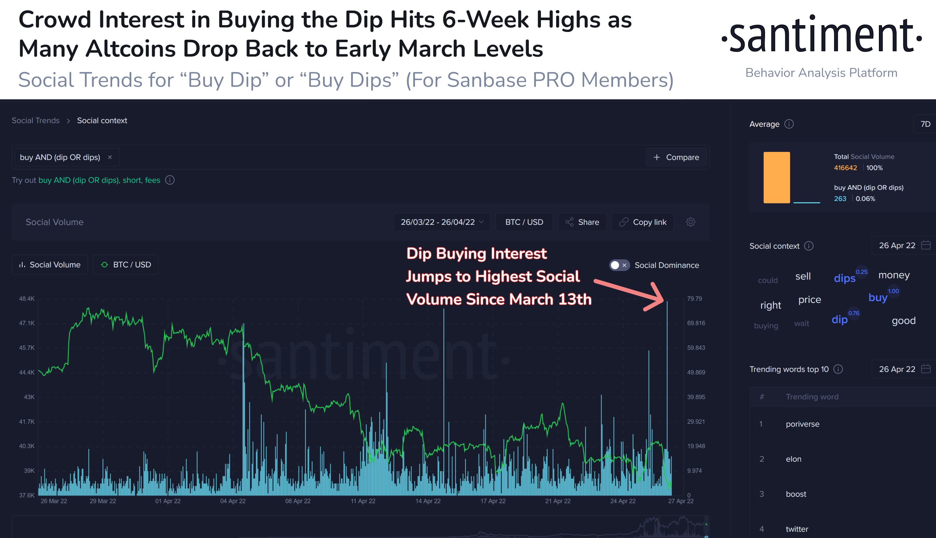Click info icon after suggested search terms
Screen dimensions: 936x538
170,180
